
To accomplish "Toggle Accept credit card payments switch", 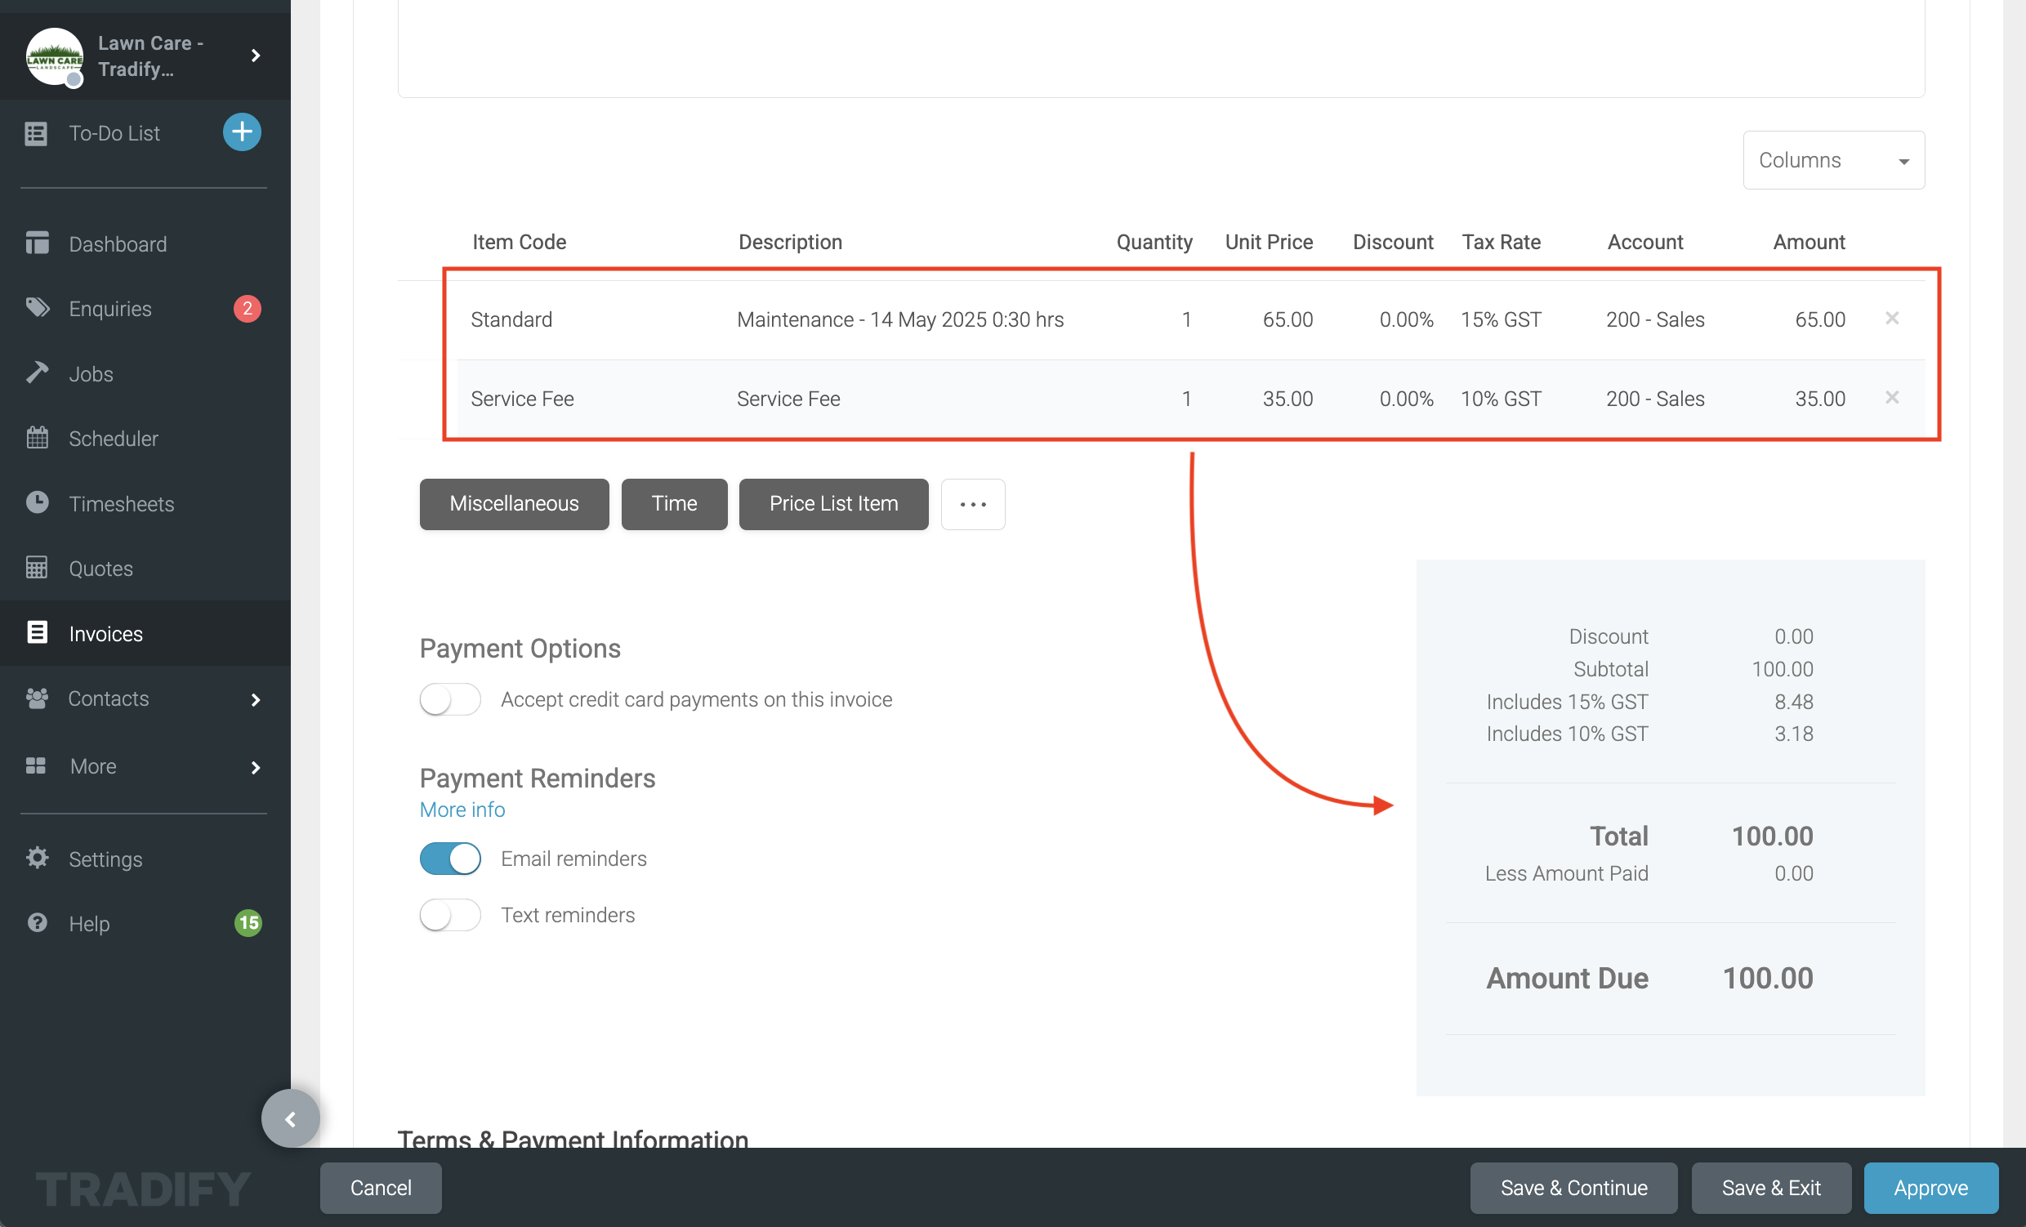I will pyautogui.click(x=450, y=700).
